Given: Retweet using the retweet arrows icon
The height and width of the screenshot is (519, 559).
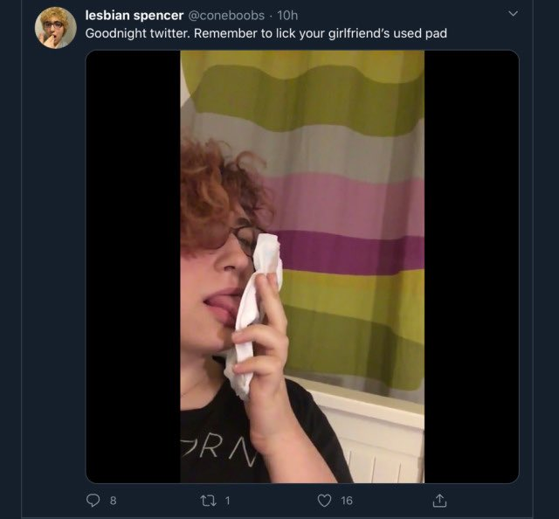Looking at the screenshot, I should 209,501.
